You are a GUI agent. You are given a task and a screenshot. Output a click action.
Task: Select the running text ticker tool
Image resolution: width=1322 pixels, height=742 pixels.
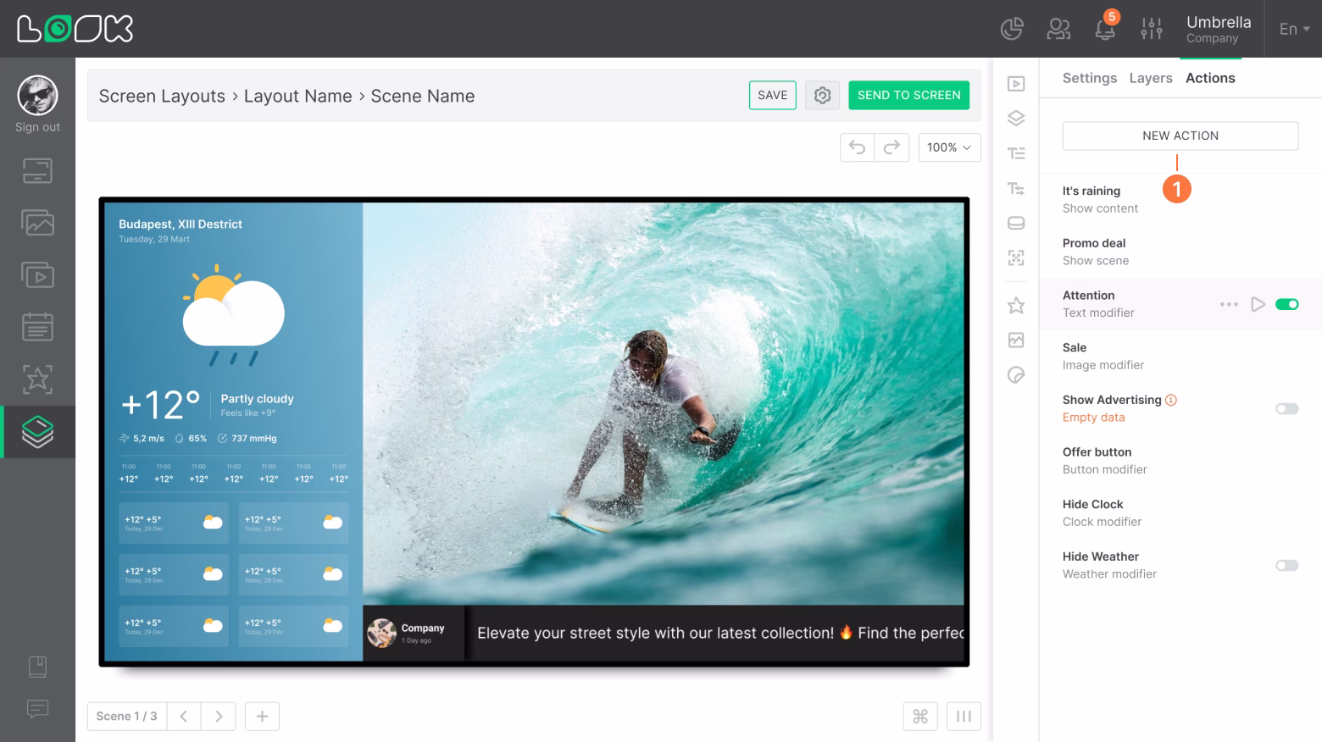[1016, 188]
